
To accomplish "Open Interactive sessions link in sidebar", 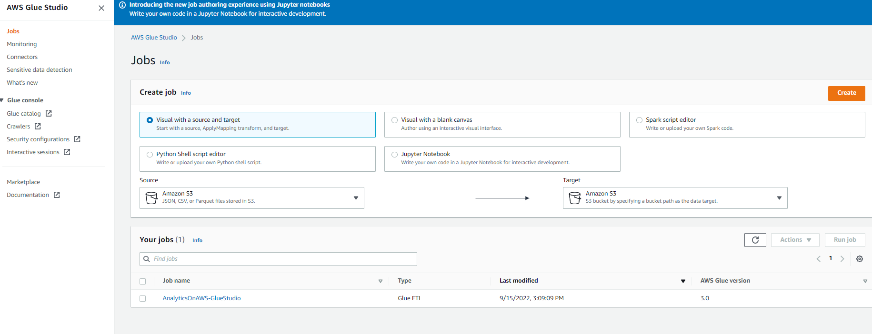I will (x=33, y=152).
